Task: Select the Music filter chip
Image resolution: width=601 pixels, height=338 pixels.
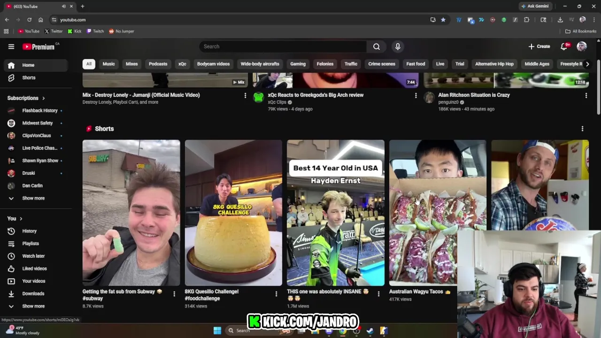Action: 108,64
